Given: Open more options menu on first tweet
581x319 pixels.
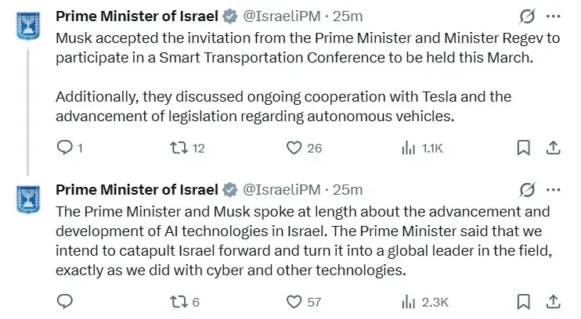Looking at the screenshot, I should 553,16.
